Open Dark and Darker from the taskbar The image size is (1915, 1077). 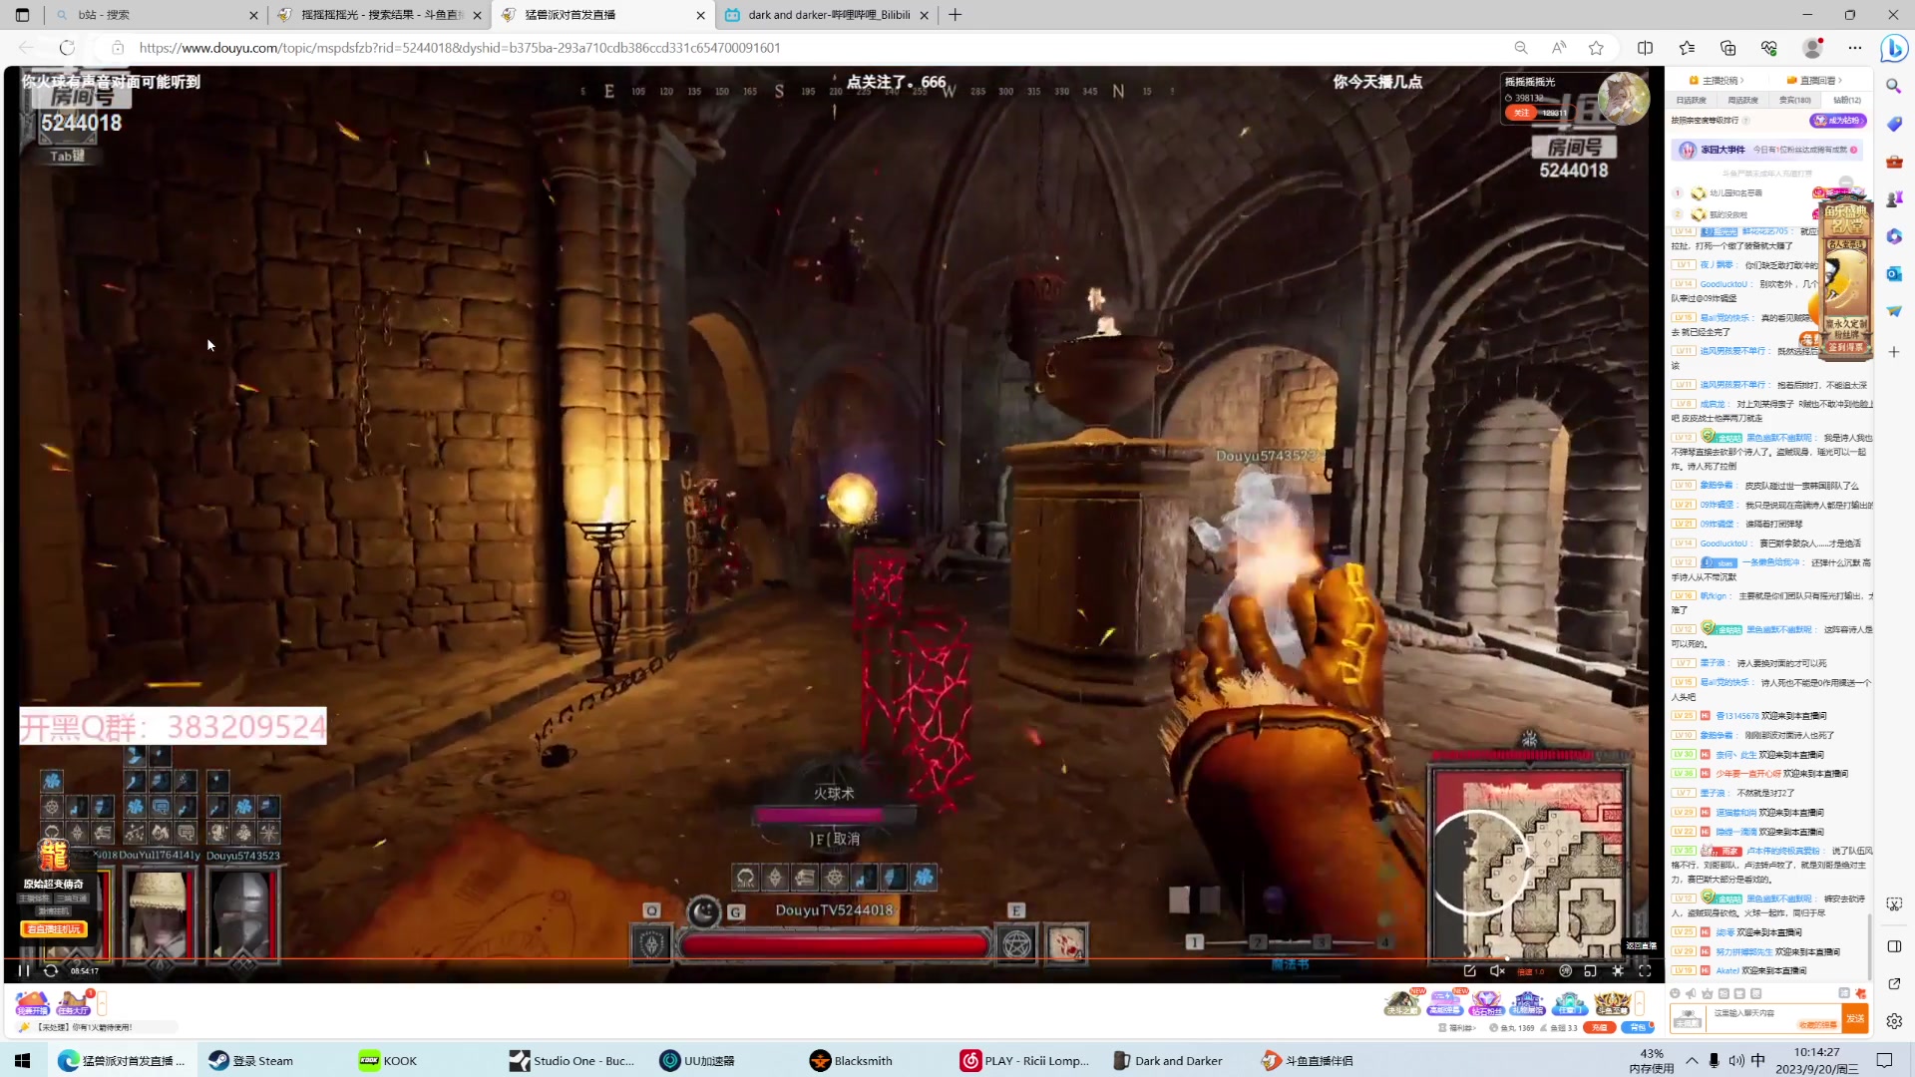click(x=1169, y=1061)
